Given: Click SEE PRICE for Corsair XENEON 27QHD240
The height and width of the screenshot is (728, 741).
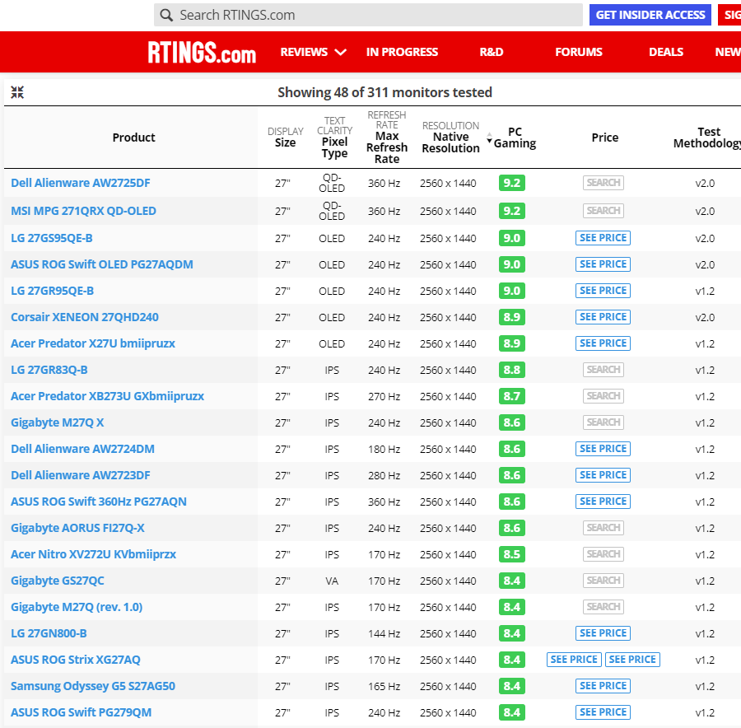Looking at the screenshot, I should (x=603, y=317).
